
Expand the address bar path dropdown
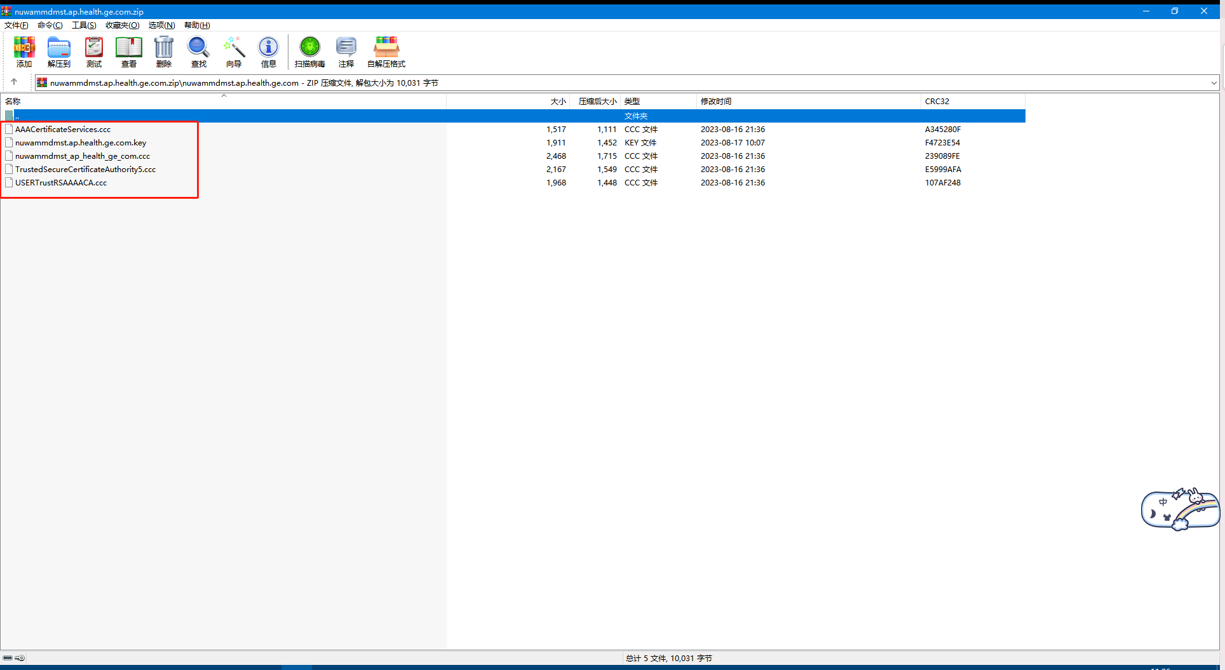click(x=1214, y=83)
